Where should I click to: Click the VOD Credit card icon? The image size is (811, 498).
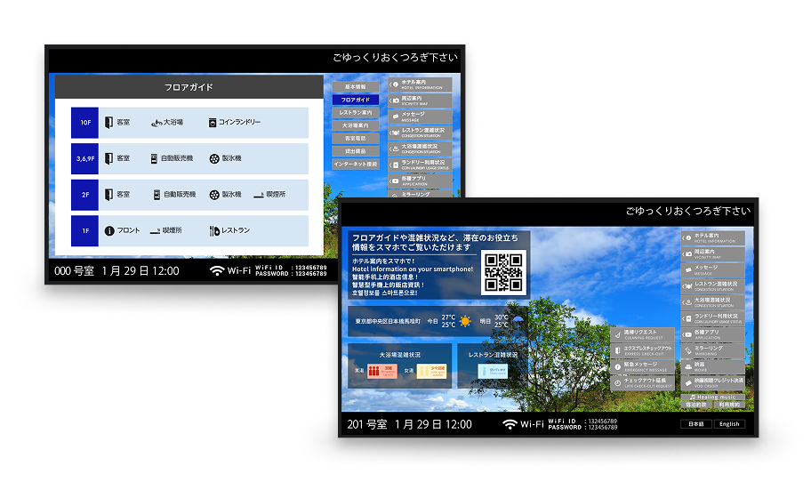(x=688, y=382)
